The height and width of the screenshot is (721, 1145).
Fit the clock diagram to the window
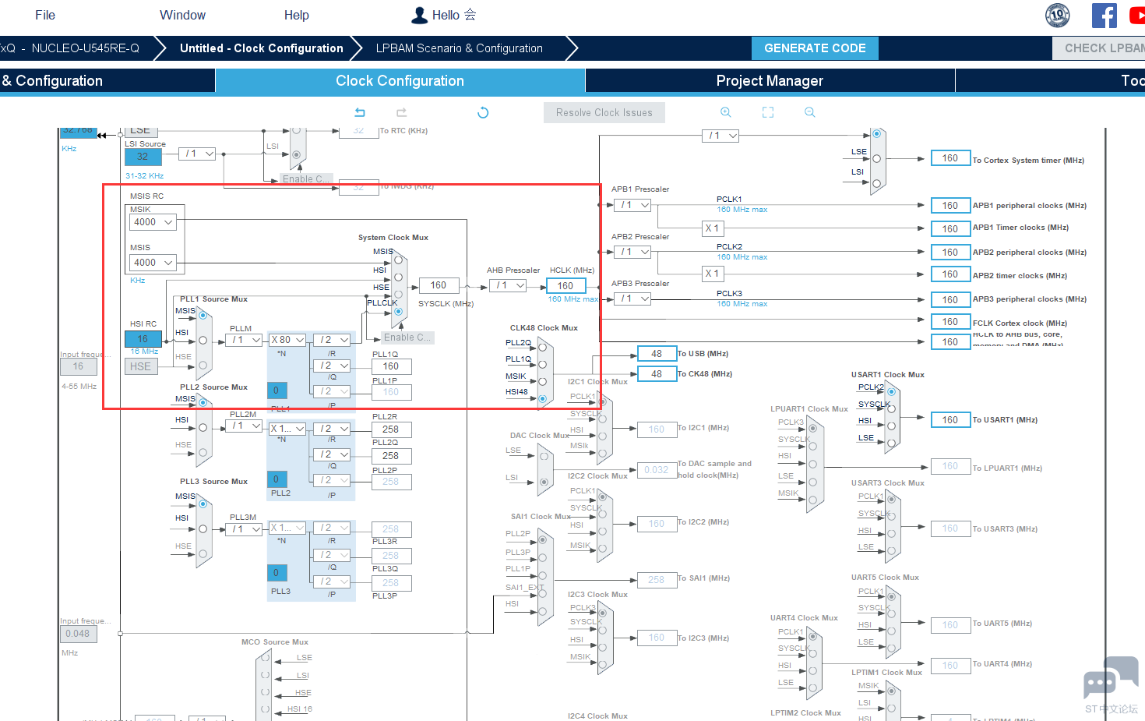768,112
